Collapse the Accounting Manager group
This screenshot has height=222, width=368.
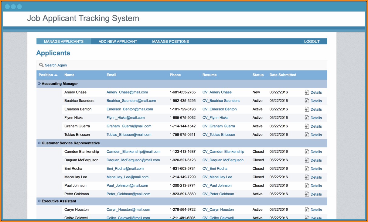click(x=39, y=84)
